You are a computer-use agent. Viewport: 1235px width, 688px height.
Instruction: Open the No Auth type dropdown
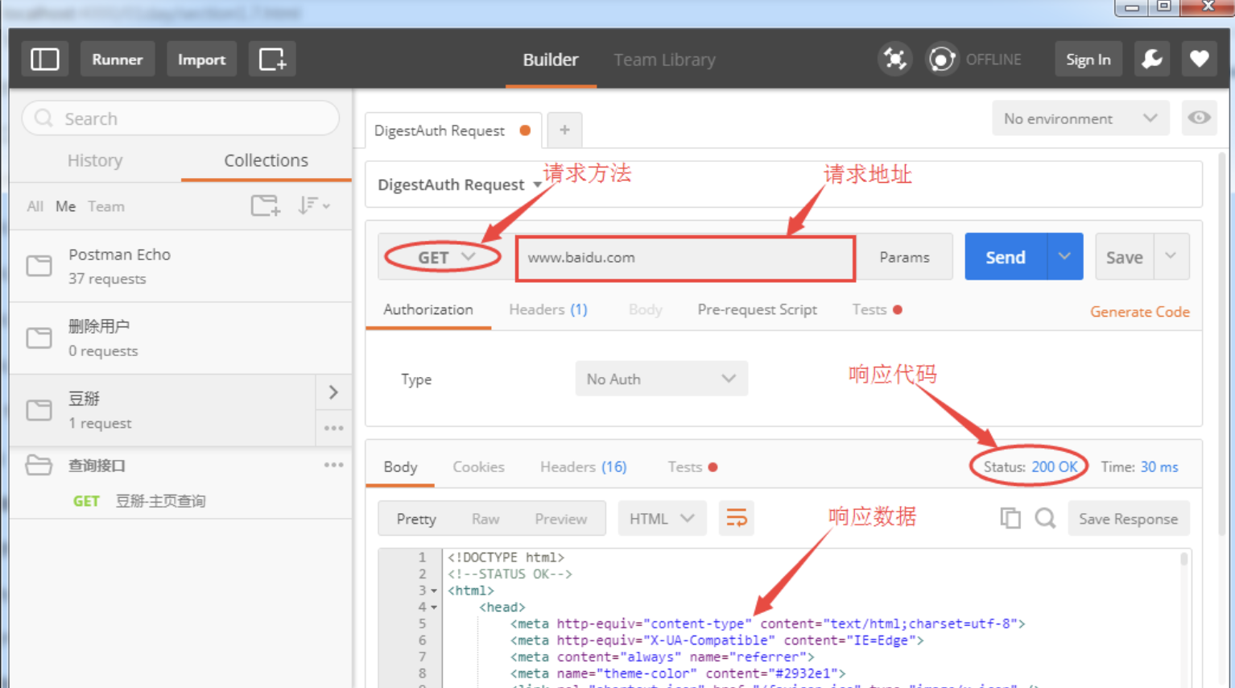(x=661, y=379)
